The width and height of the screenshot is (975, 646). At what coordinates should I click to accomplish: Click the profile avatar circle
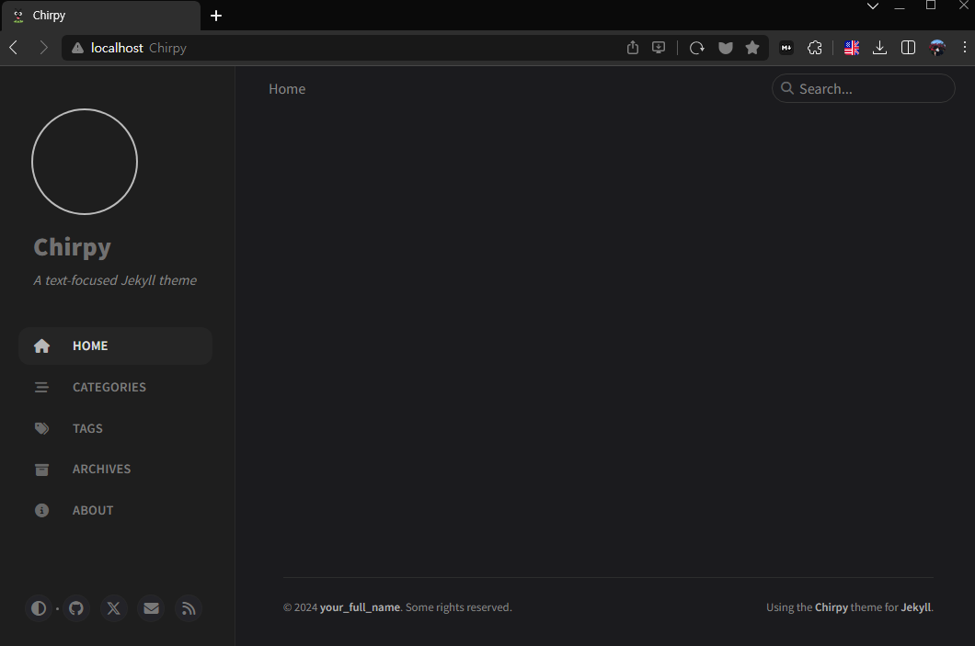pyautogui.click(x=85, y=161)
